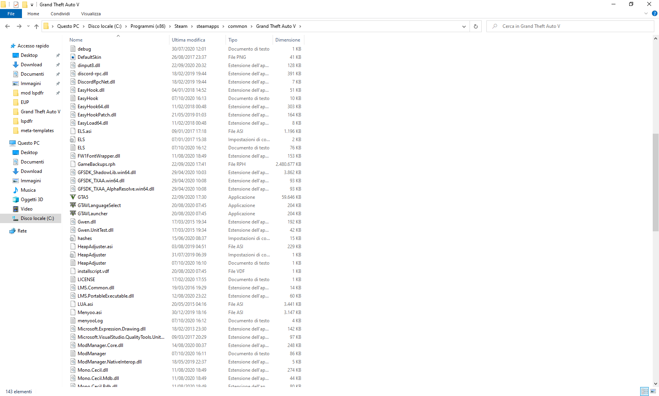Click the Properties quick access toolbar icon
Screen dimensions: 659x396
pos(16,5)
